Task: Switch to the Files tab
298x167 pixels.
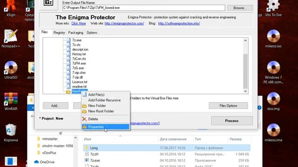Action: 45,32
